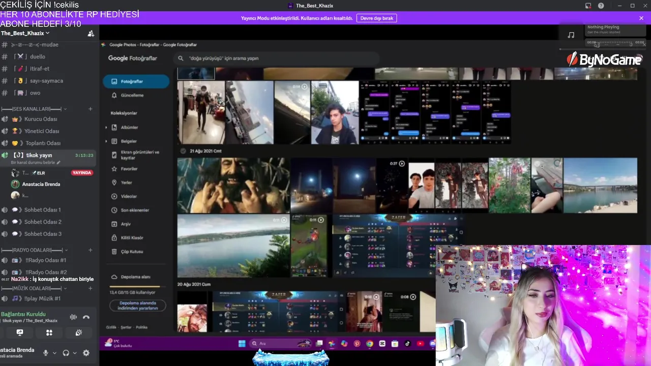Collapse MÜZİK ODALARI category
The image size is (651, 366).
(x=35, y=288)
